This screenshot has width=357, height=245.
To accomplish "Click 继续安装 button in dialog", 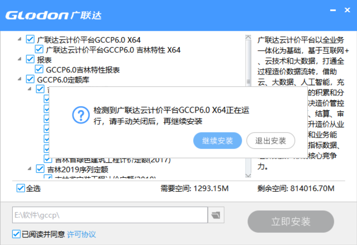I will pyautogui.click(x=217, y=141).
